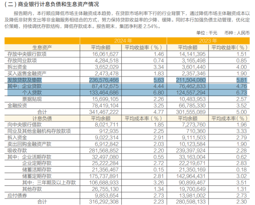Click the value 13,981,002
The height and width of the screenshot is (205, 255).
192,195
